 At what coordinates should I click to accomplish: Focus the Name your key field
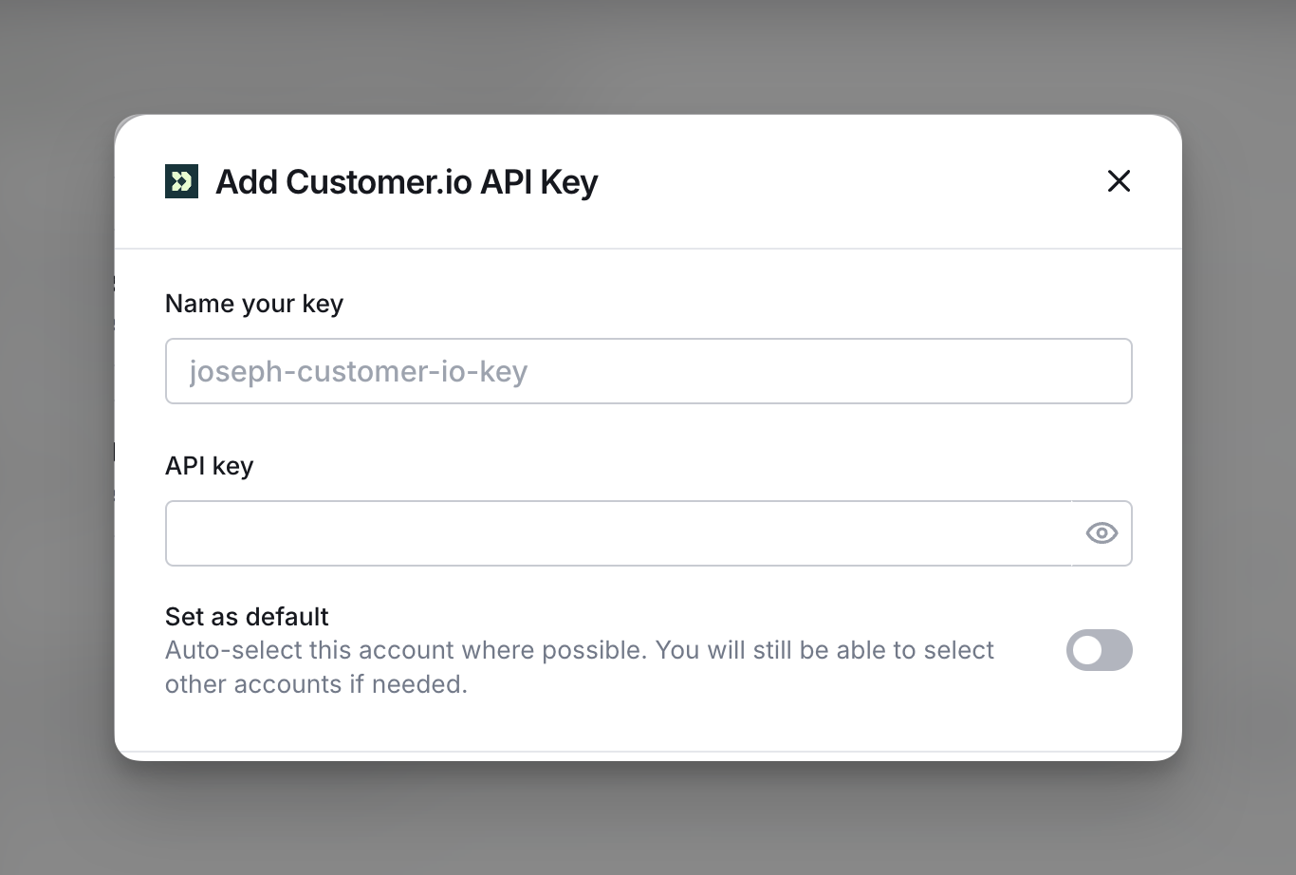(x=648, y=371)
